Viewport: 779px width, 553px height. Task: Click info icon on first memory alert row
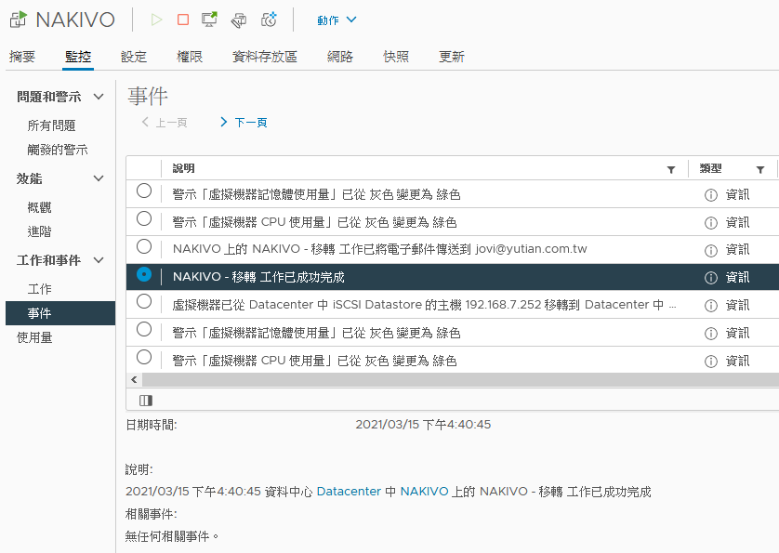pos(711,195)
